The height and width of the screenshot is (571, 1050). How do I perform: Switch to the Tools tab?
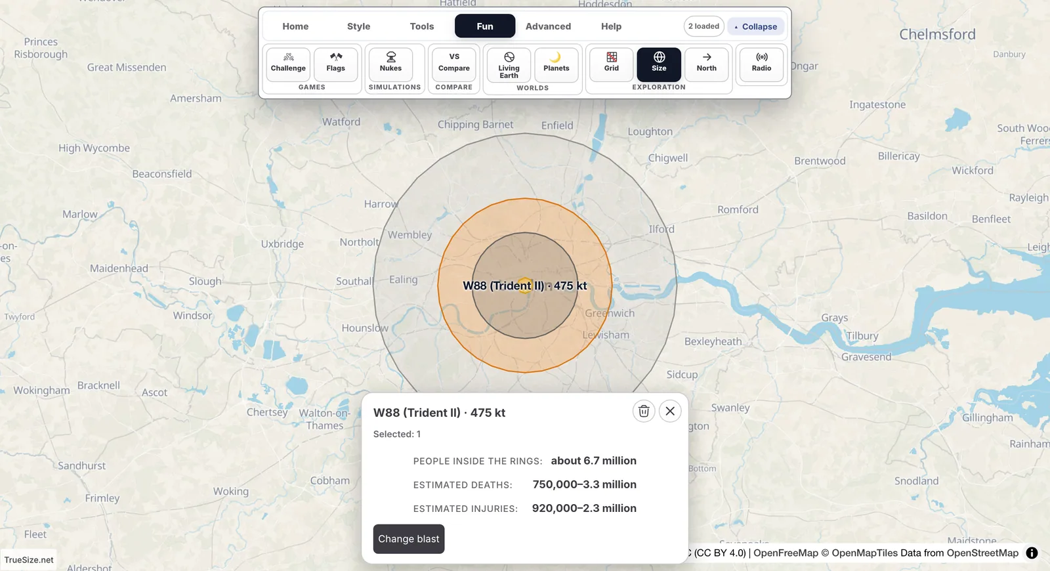coord(422,26)
